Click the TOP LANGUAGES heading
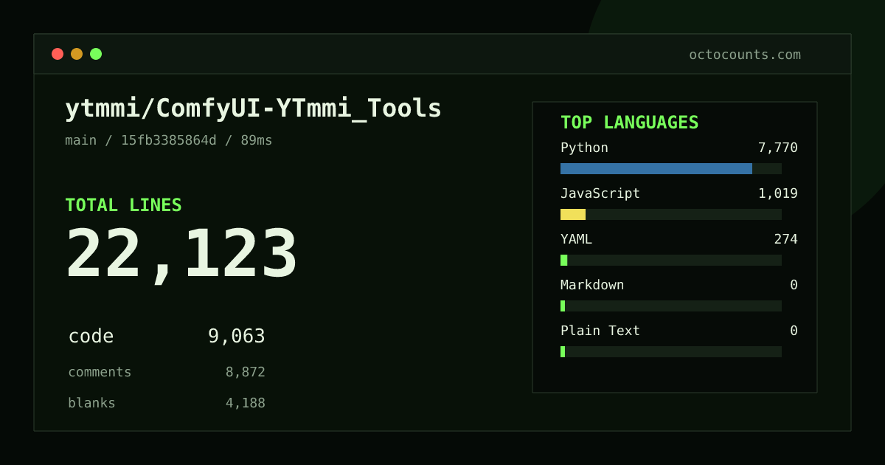Screen dimensions: 885x465 pyautogui.click(x=629, y=123)
